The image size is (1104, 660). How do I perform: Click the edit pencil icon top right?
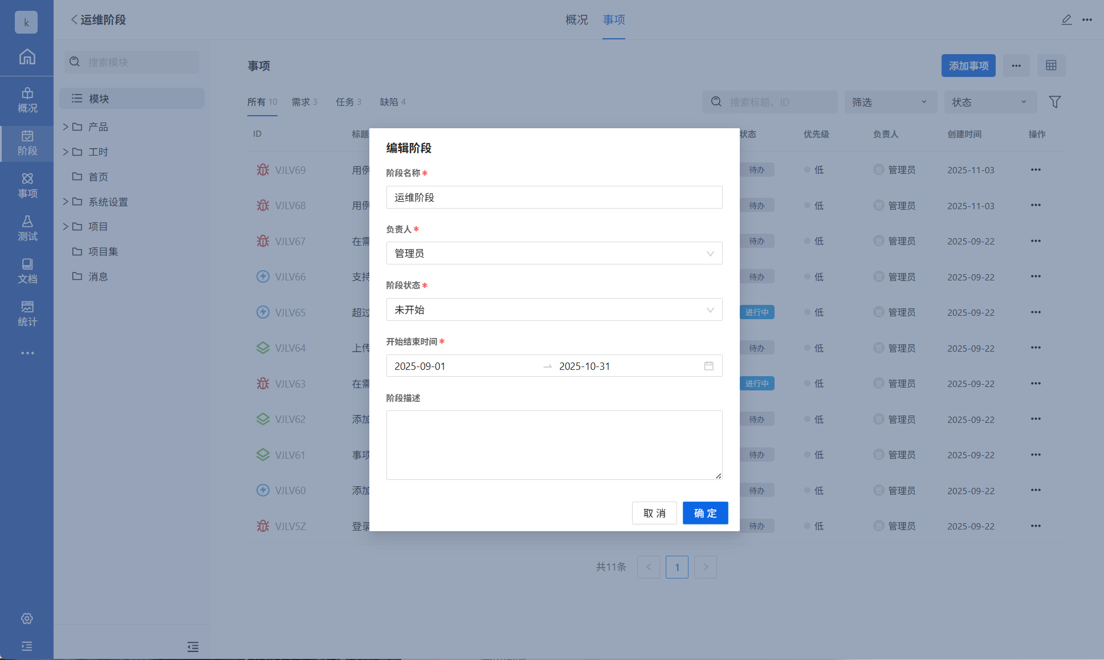point(1066,20)
